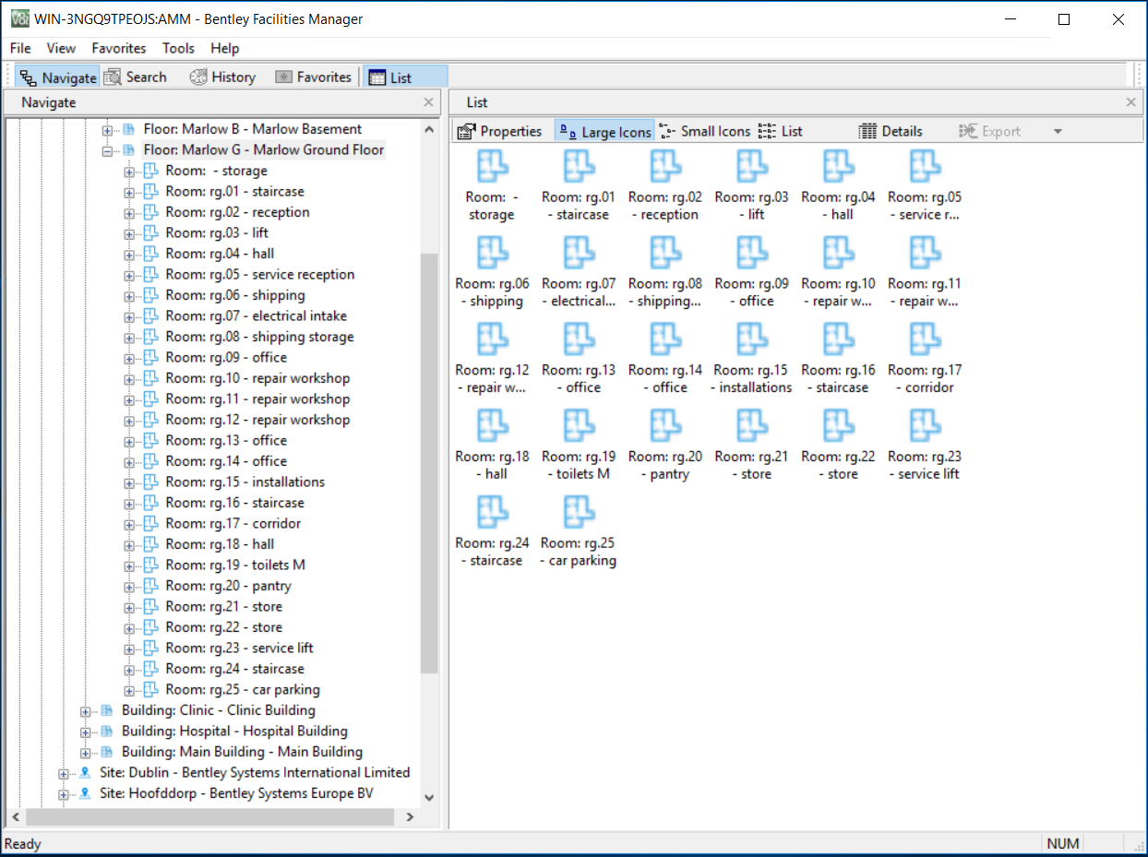Screen dimensions: 1148x857
Task: Select the rg.15 installations room icon
Action: click(x=751, y=340)
